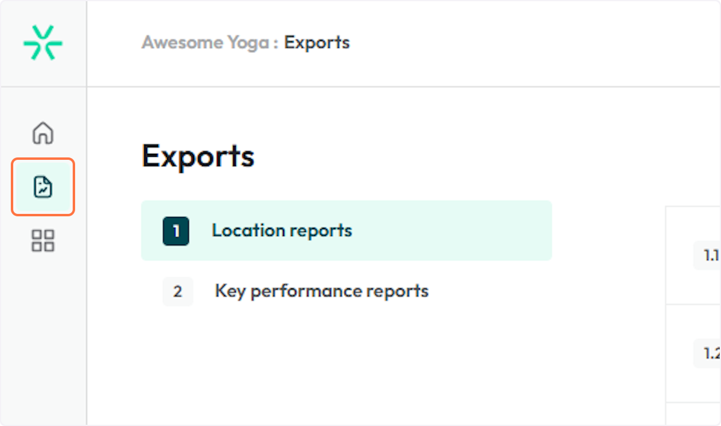The image size is (721, 426).
Task: Click number 2 badge beside Key performance reports
Action: tap(177, 292)
